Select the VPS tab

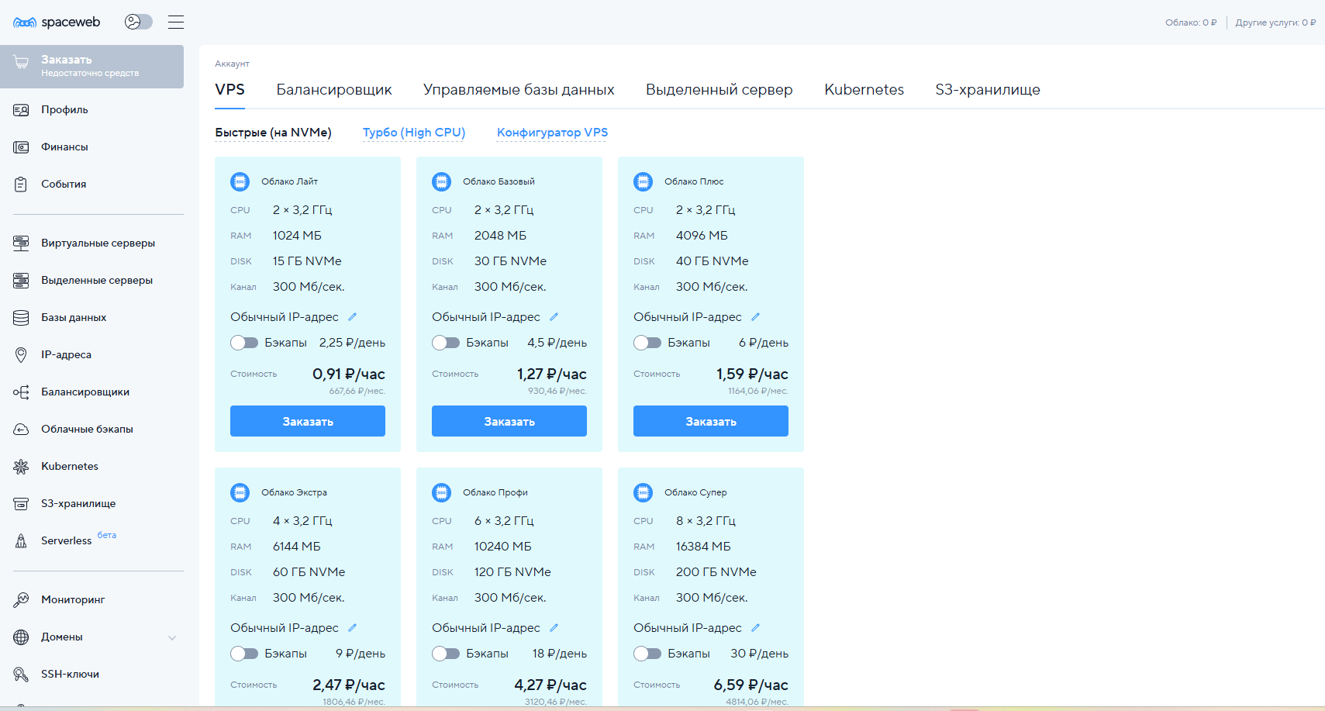click(229, 89)
